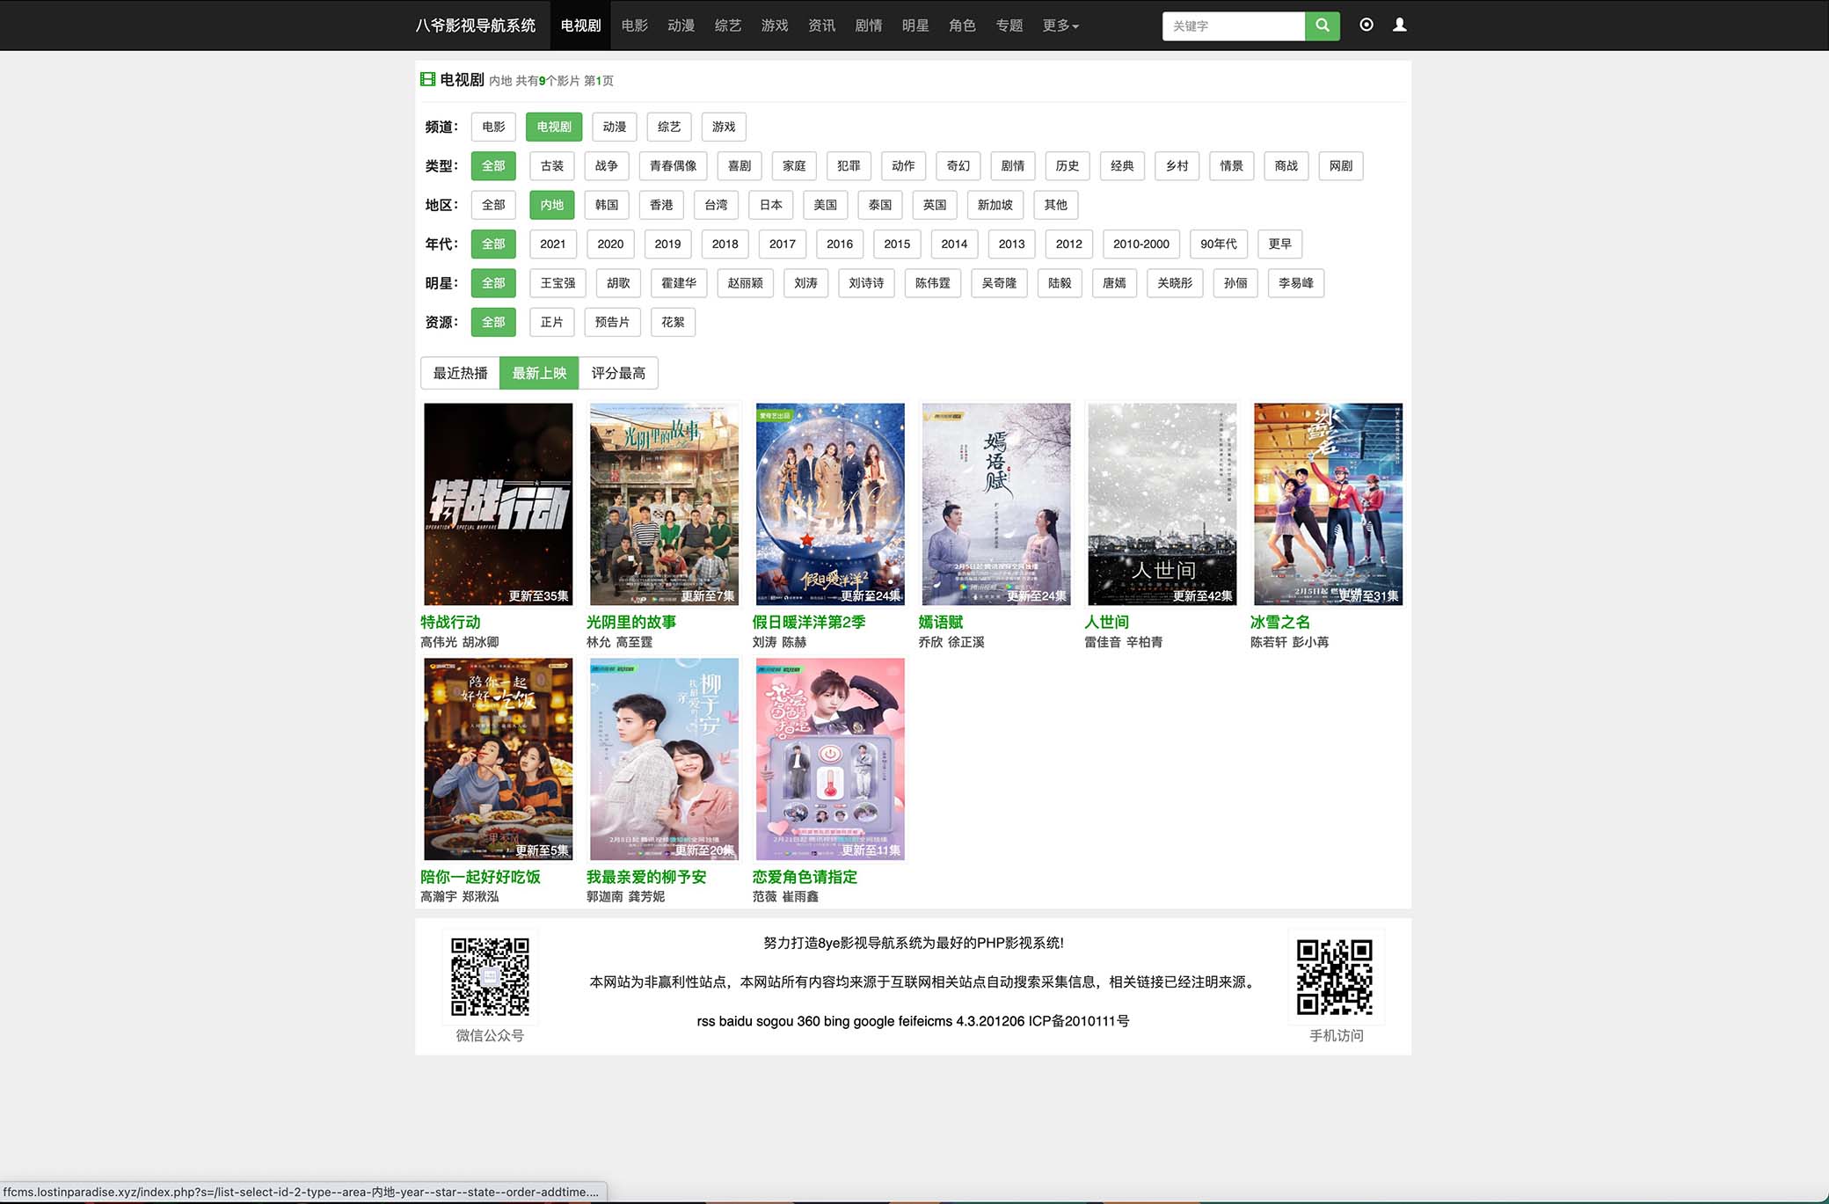This screenshot has width=1829, height=1204.
Task: Open the drama 特战行动 link
Action: click(x=448, y=622)
